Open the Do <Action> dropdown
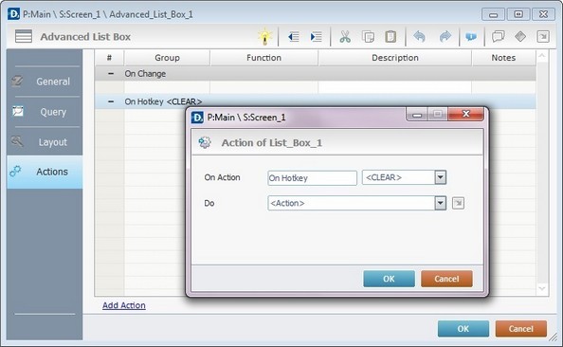This screenshot has height=347, width=563. click(440, 203)
